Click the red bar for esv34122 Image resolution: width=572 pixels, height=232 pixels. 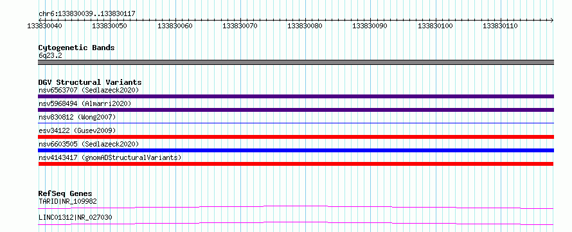coord(296,137)
